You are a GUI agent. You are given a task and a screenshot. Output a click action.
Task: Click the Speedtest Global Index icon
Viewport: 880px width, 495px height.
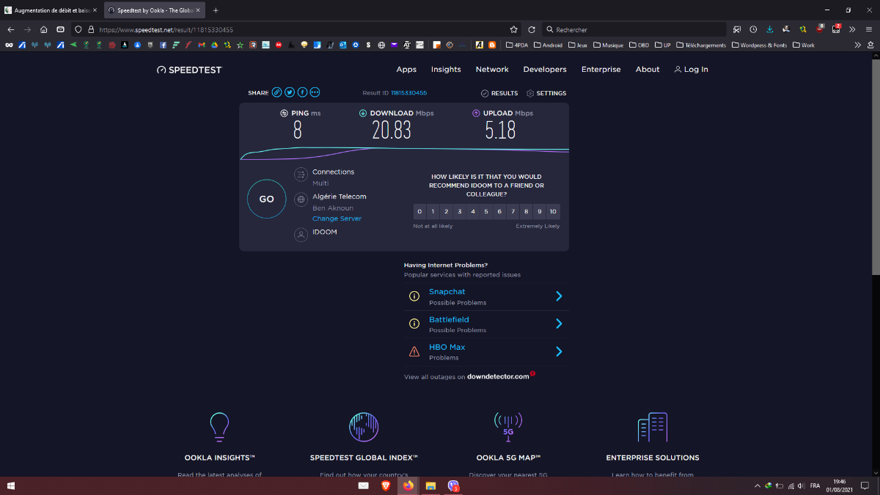(364, 427)
